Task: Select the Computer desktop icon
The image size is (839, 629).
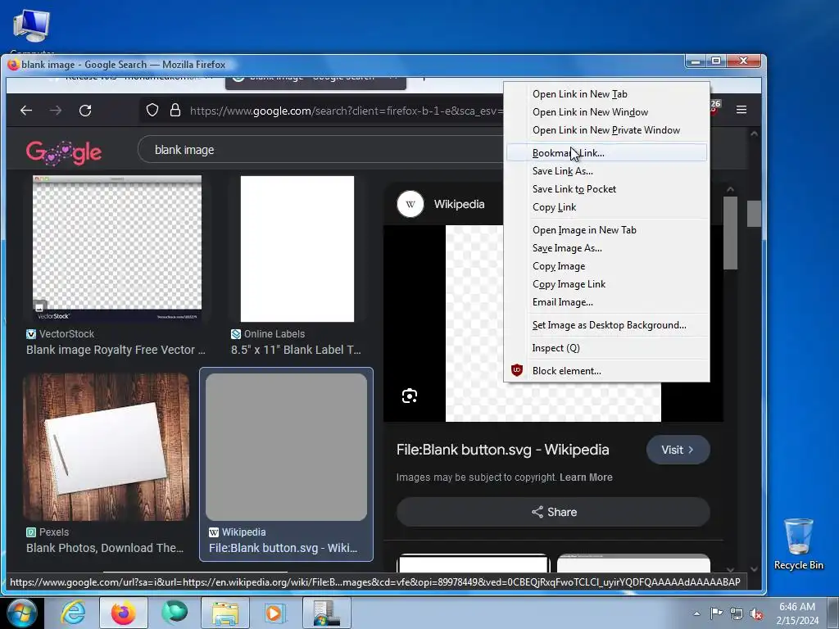Action: coord(32,29)
